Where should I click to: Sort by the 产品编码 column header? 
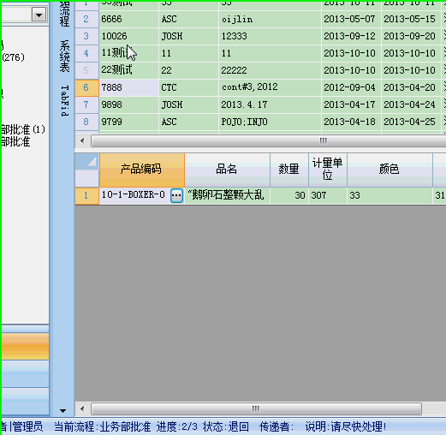[x=142, y=170]
